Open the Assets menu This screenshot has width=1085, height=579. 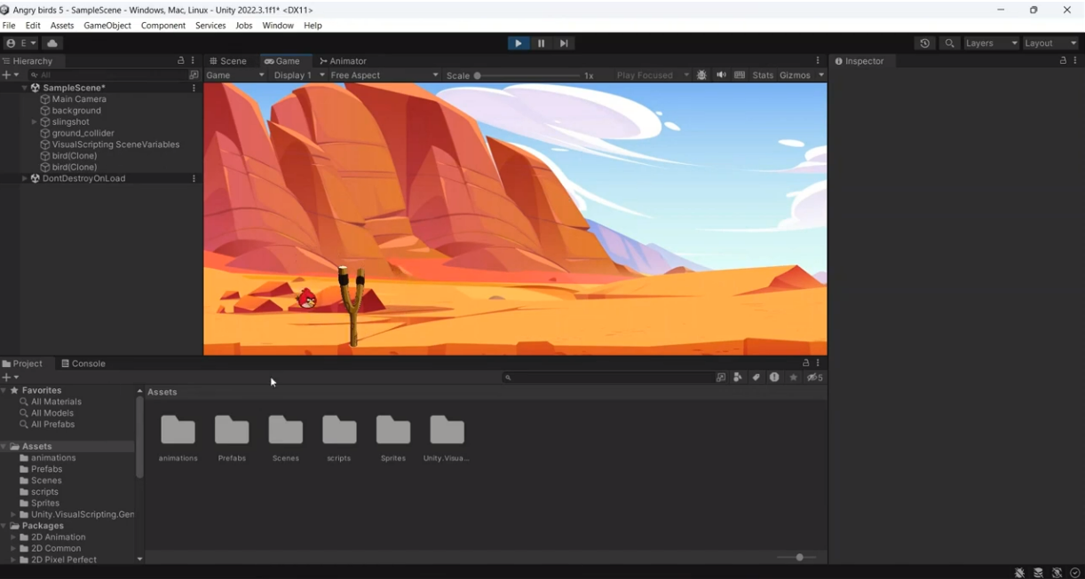62,26
